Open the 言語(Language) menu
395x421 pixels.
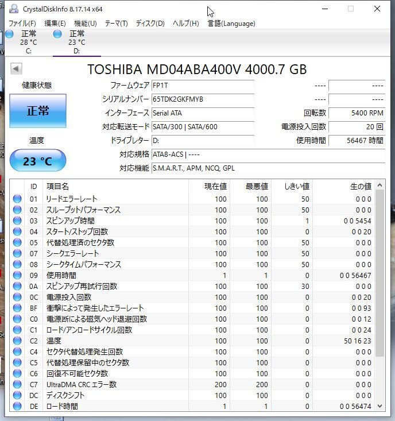click(x=231, y=24)
